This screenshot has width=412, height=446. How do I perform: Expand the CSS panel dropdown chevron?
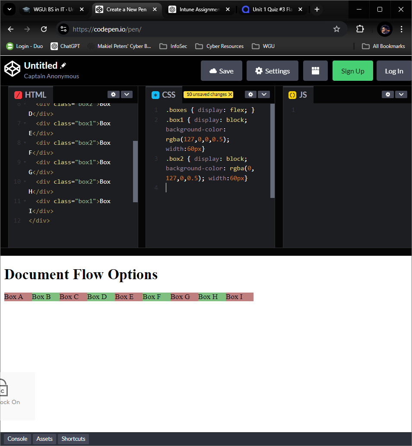click(264, 94)
